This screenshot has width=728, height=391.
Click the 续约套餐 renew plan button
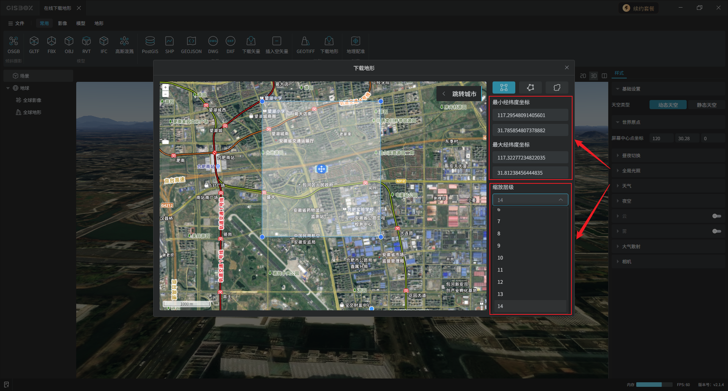click(x=639, y=8)
